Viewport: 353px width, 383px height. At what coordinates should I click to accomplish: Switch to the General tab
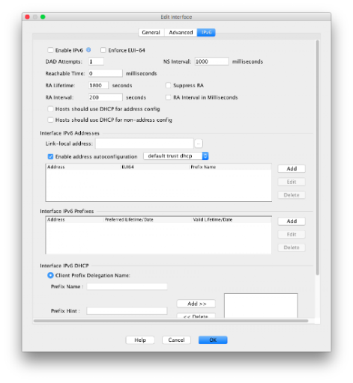pos(151,32)
